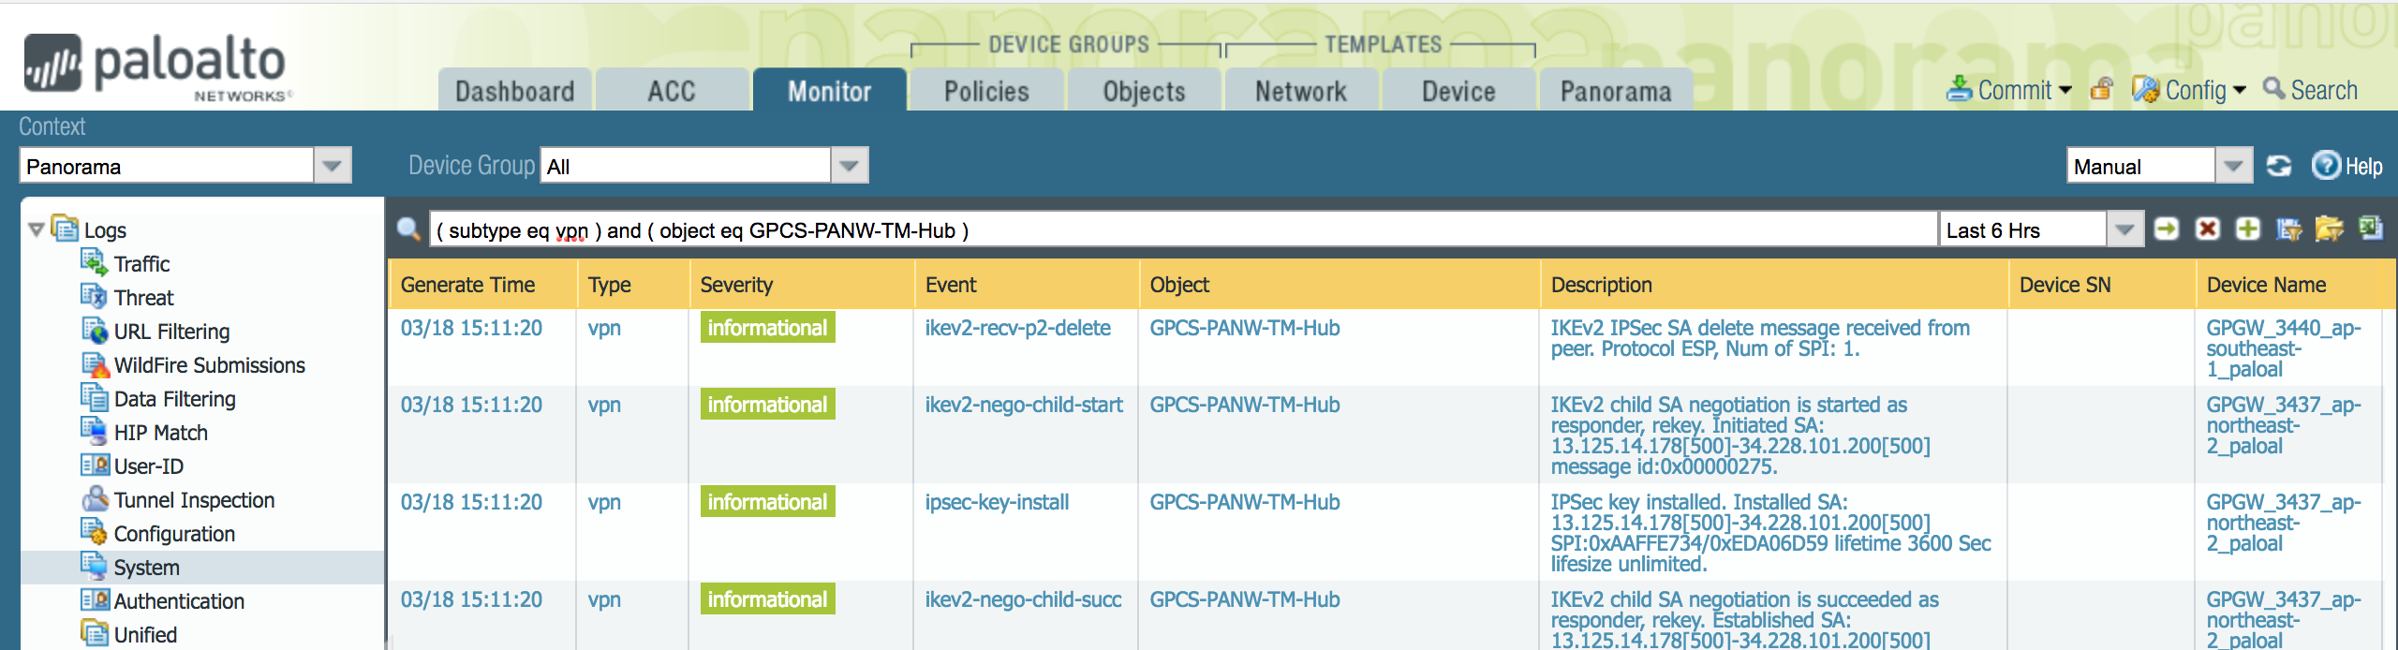Image resolution: width=2398 pixels, height=650 pixels.
Task: Click the ikev2-recv-p2-delete event link
Action: click(x=1017, y=328)
